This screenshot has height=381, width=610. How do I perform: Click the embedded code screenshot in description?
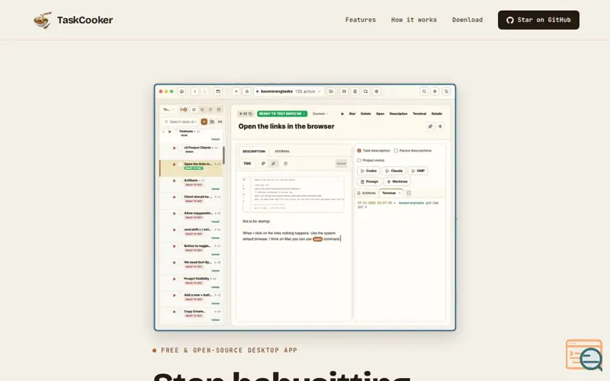pyautogui.click(x=294, y=195)
